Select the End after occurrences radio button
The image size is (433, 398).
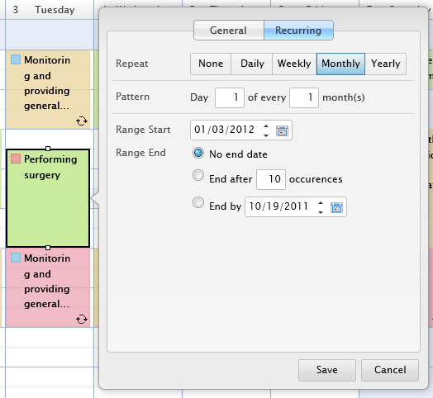198,175
